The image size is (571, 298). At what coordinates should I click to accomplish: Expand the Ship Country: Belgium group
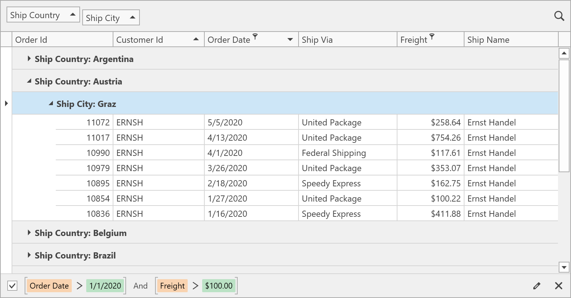tap(29, 233)
